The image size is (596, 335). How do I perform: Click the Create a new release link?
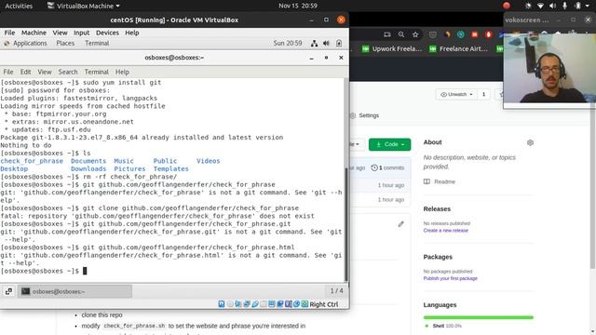(x=446, y=231)
